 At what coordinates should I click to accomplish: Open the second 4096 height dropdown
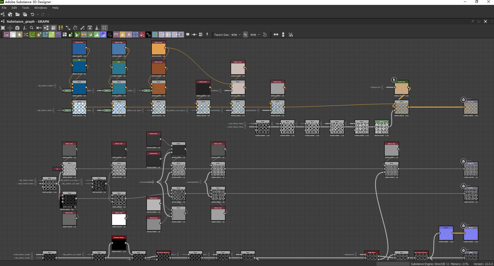(255, 35)
